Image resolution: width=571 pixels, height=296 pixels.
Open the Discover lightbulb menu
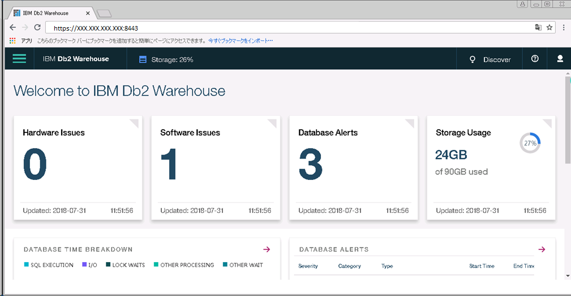pos(490,59)
